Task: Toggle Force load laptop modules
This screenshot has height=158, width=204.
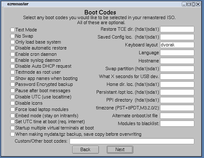Action: (13, 109)
